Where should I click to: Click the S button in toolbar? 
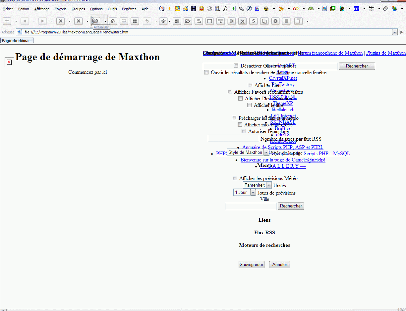click(254, 21)
